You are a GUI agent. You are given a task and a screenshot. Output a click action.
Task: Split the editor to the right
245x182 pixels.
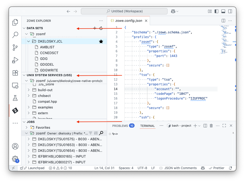223,21
